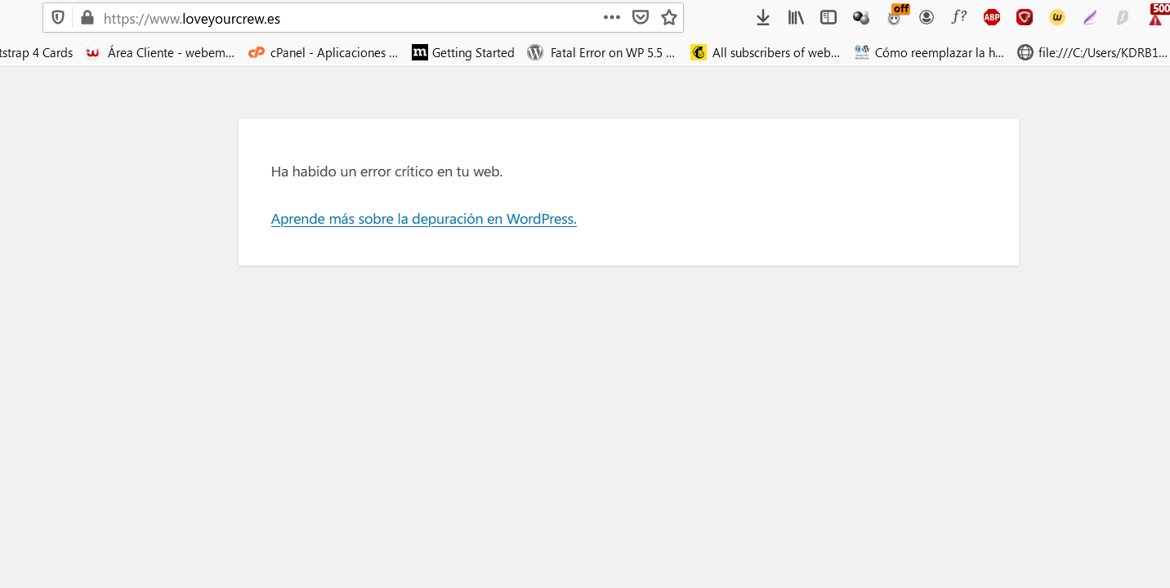Open the 'cPanel - Aplicaciones' bookmark
Screen dimensions: 1170x588
[x=324, y=52]
